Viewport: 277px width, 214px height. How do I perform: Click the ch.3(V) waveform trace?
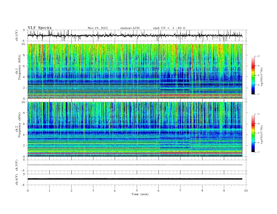(135, 165)
